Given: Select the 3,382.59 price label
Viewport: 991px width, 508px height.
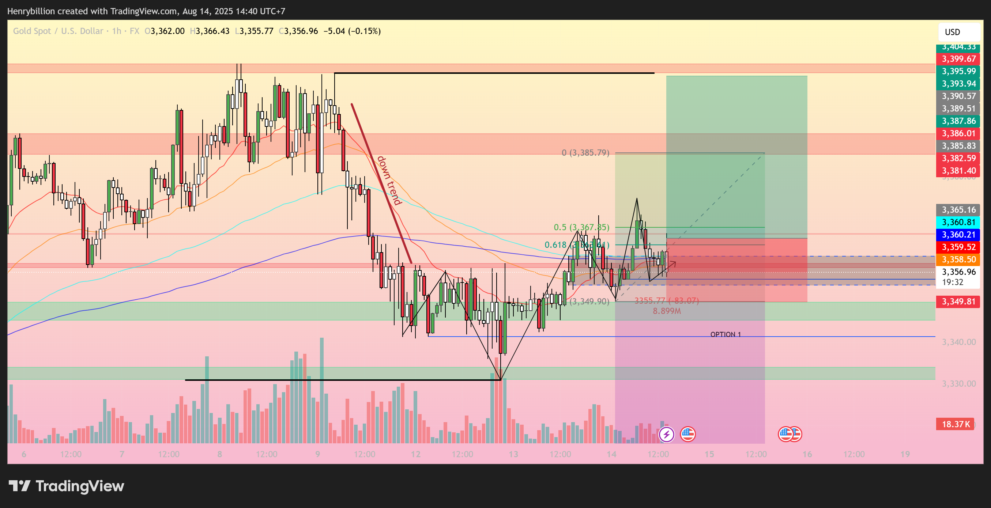Looking at the screenshot, I should point(958,158).
